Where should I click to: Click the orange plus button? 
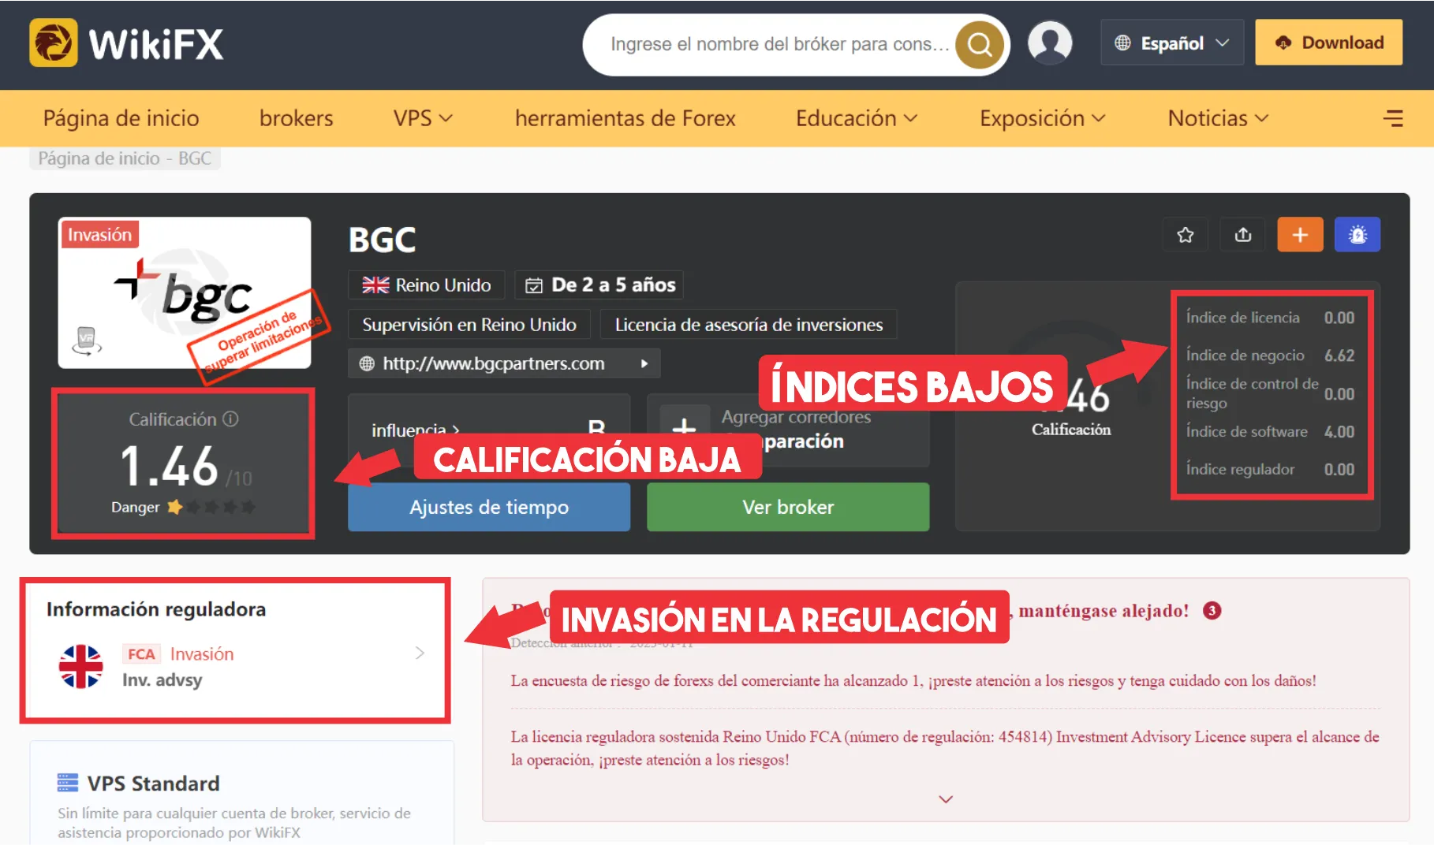(1300, 235)
